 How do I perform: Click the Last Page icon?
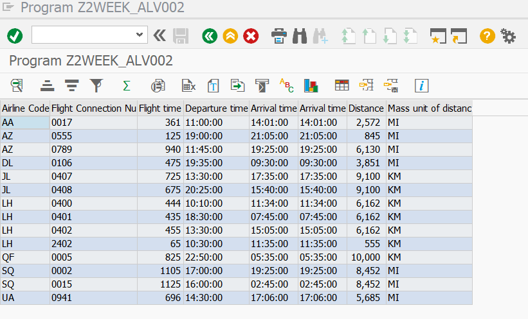click(410, 36)
